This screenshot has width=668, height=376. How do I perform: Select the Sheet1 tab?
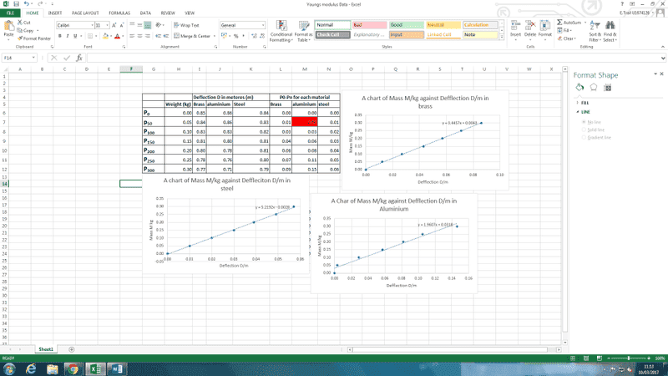(x=46, y=349)
